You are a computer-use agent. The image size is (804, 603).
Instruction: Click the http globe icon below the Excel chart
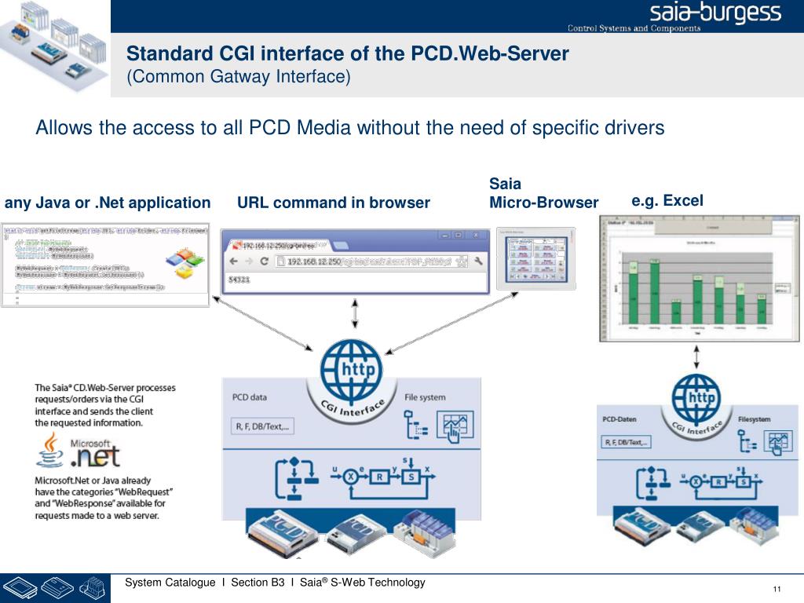pyautogui.click(x=696, y=399)
